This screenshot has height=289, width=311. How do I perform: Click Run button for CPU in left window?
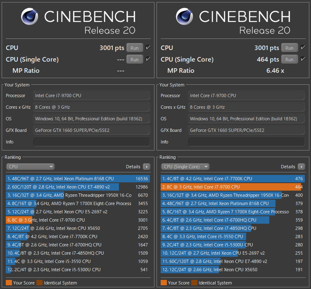135,48
